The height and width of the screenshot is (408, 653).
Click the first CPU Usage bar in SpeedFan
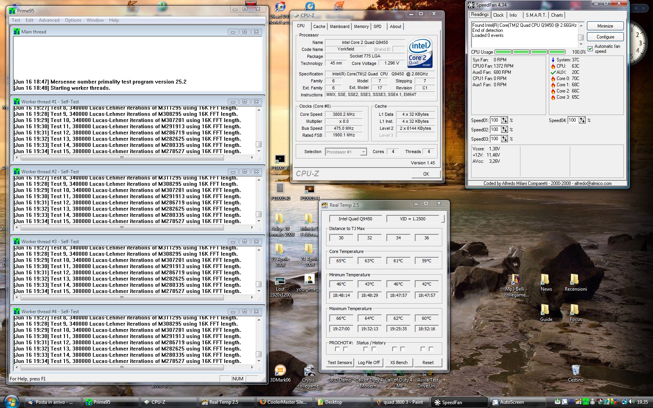(503, 52)
